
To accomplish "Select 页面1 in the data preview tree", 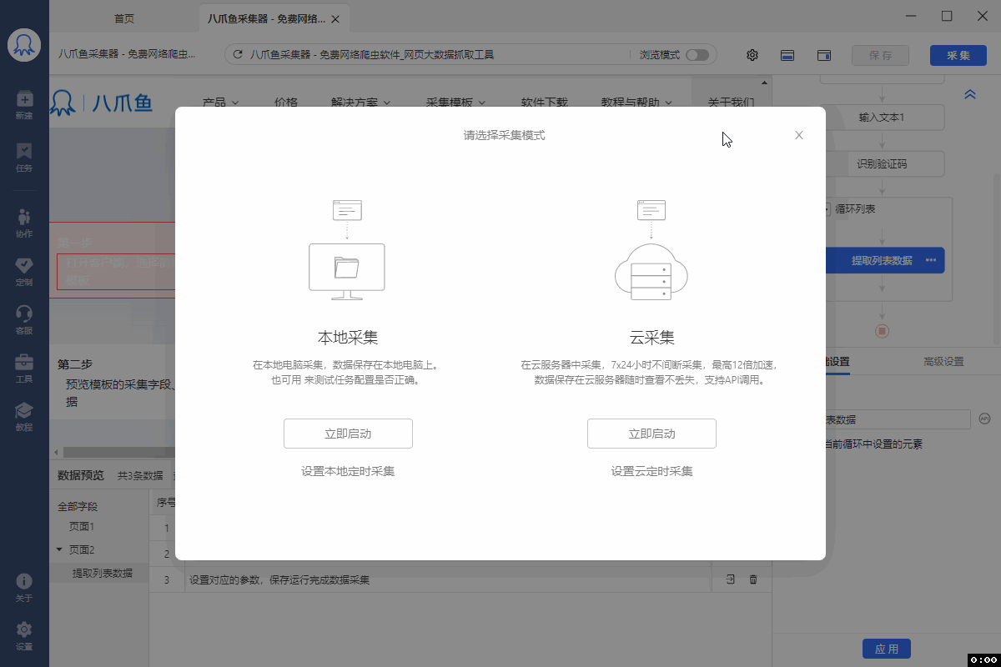I will [82, 527].
